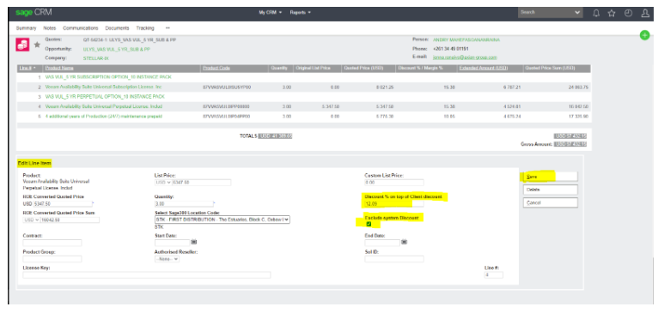Open the End Date calendar picker
The image size is (664, 319).
404,242
